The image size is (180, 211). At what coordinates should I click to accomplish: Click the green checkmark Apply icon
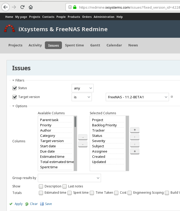[x=11, y=204]
